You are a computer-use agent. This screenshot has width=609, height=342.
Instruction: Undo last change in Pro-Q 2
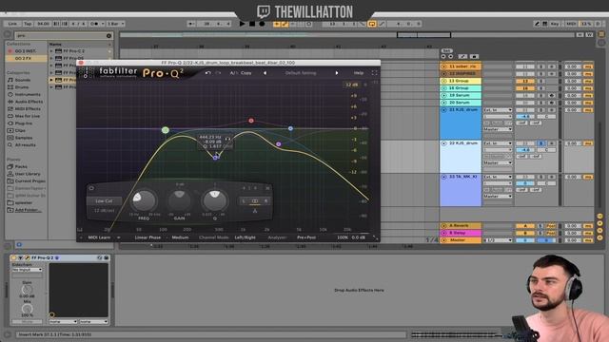point(208,73)
